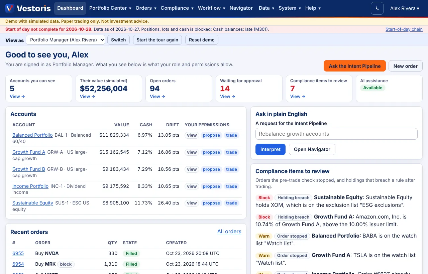The width and height of the screenshot is (428, 274).
Task: Go to the Dashboard tab
Action: (x=70, y=8)
